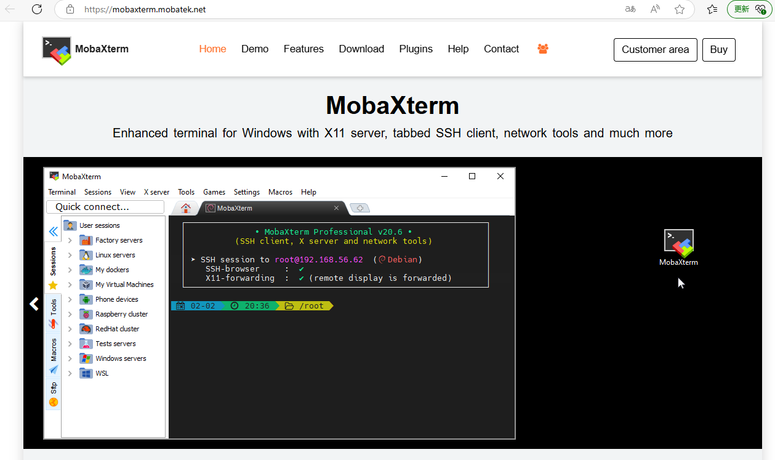This screenshot has height=460, width=775.
Task: Select the Sftp vertical side tab
Action: coord(53,394)
